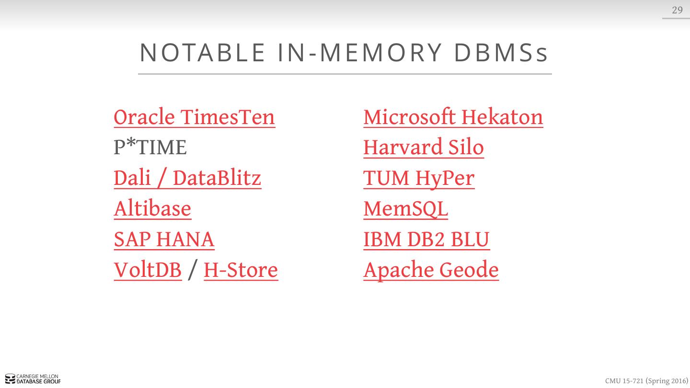The height and width of the screenshot is (388, 690).
Task: Follow the Altibase hyperlink
Action: click(x=152, y=209)
